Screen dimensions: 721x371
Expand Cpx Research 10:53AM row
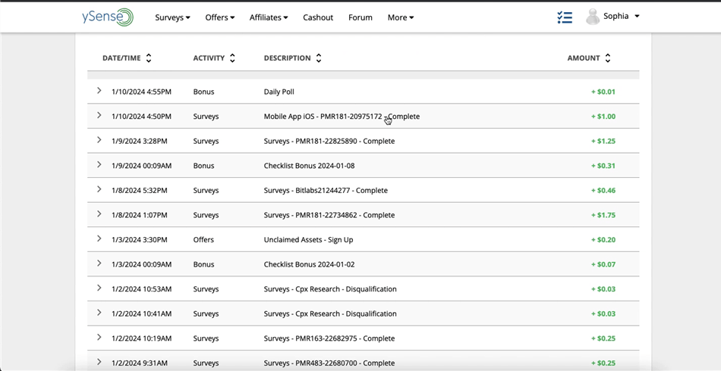pos(99,288)
